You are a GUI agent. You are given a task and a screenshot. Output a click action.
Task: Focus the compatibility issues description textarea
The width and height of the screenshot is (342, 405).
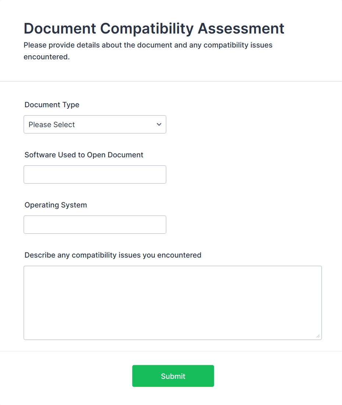point(173,302)
